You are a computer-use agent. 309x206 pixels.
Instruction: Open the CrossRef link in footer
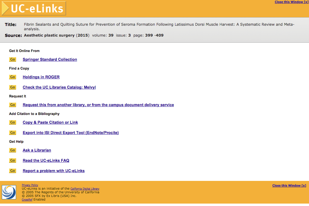coord(27,200)
